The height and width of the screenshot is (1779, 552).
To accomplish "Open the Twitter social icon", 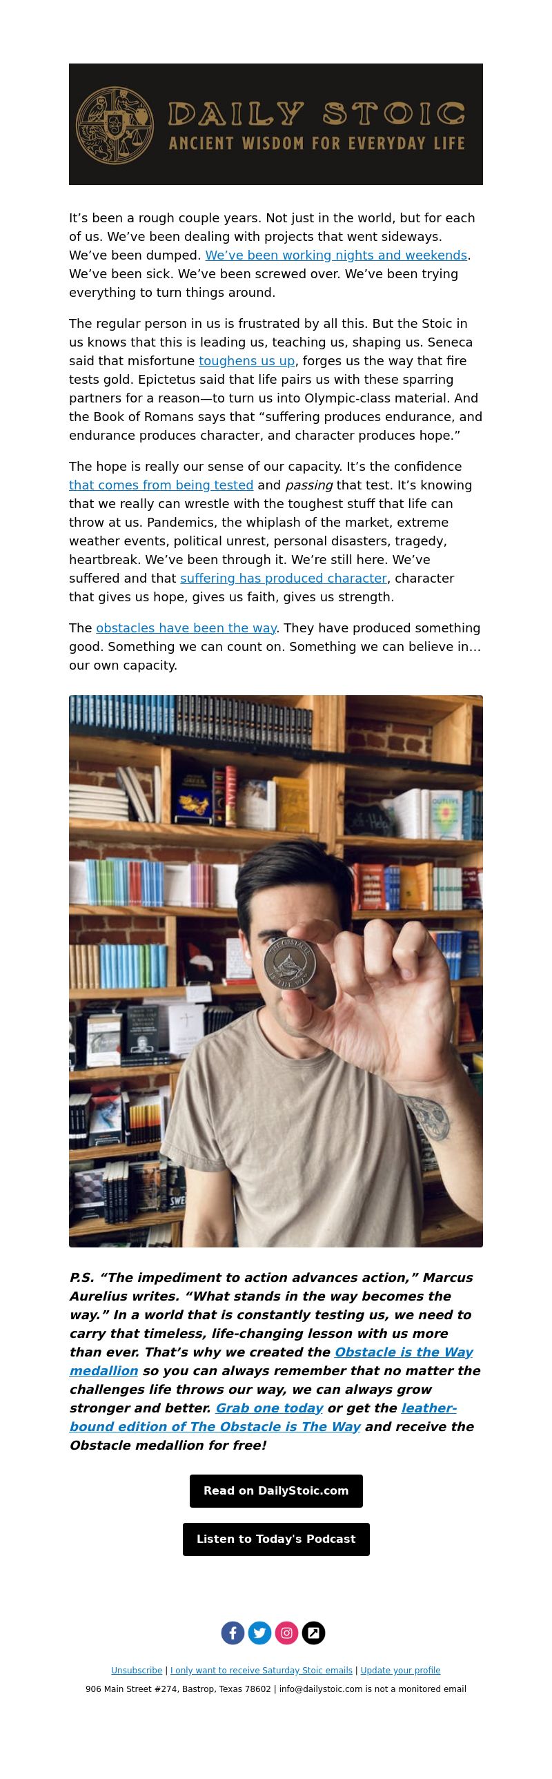I will coord(259,1633).
